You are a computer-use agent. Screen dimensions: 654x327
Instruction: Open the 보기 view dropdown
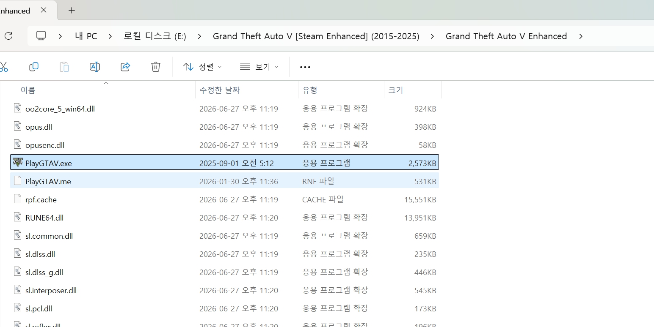tap(259, 67)
